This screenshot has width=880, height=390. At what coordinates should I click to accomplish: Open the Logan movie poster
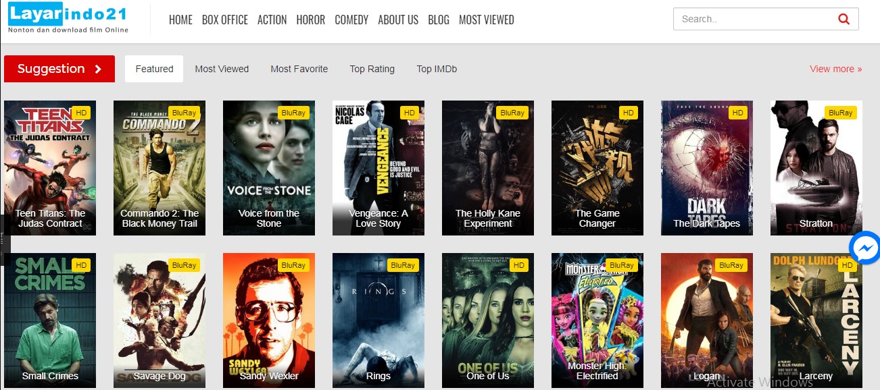(x=707, y=321)
